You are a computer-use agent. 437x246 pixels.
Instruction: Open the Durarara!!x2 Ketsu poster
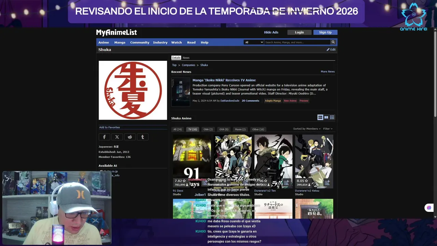[x=314, y=161]
